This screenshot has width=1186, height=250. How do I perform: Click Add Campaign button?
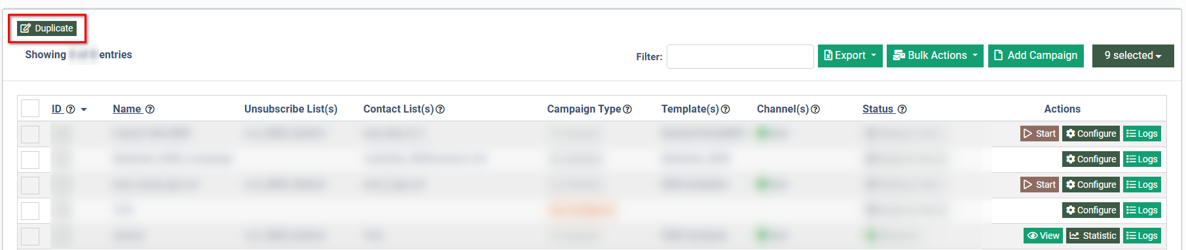tap(1036, 56)
